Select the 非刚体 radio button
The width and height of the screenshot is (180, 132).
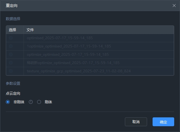point(8,102)
